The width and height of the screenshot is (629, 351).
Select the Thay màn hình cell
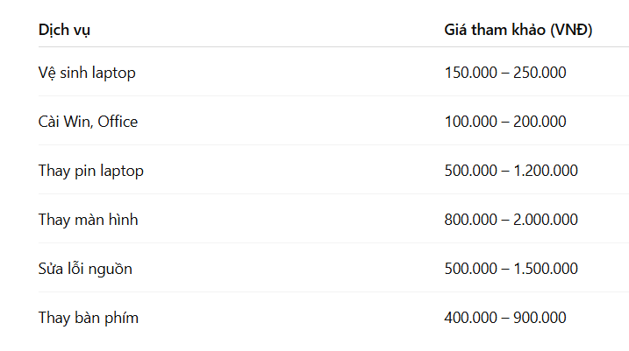[89, 220]
